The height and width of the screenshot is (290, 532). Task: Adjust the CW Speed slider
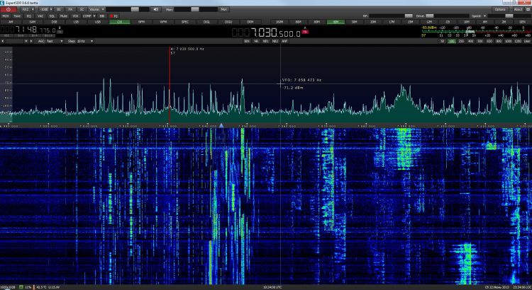click(x=509, y=16)
